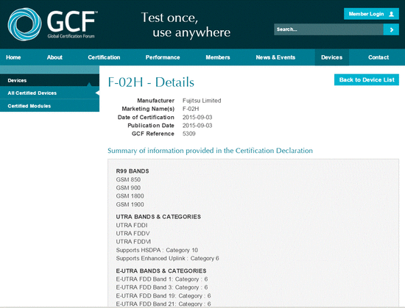Click the marketing name value F-02H

(191, 109)
